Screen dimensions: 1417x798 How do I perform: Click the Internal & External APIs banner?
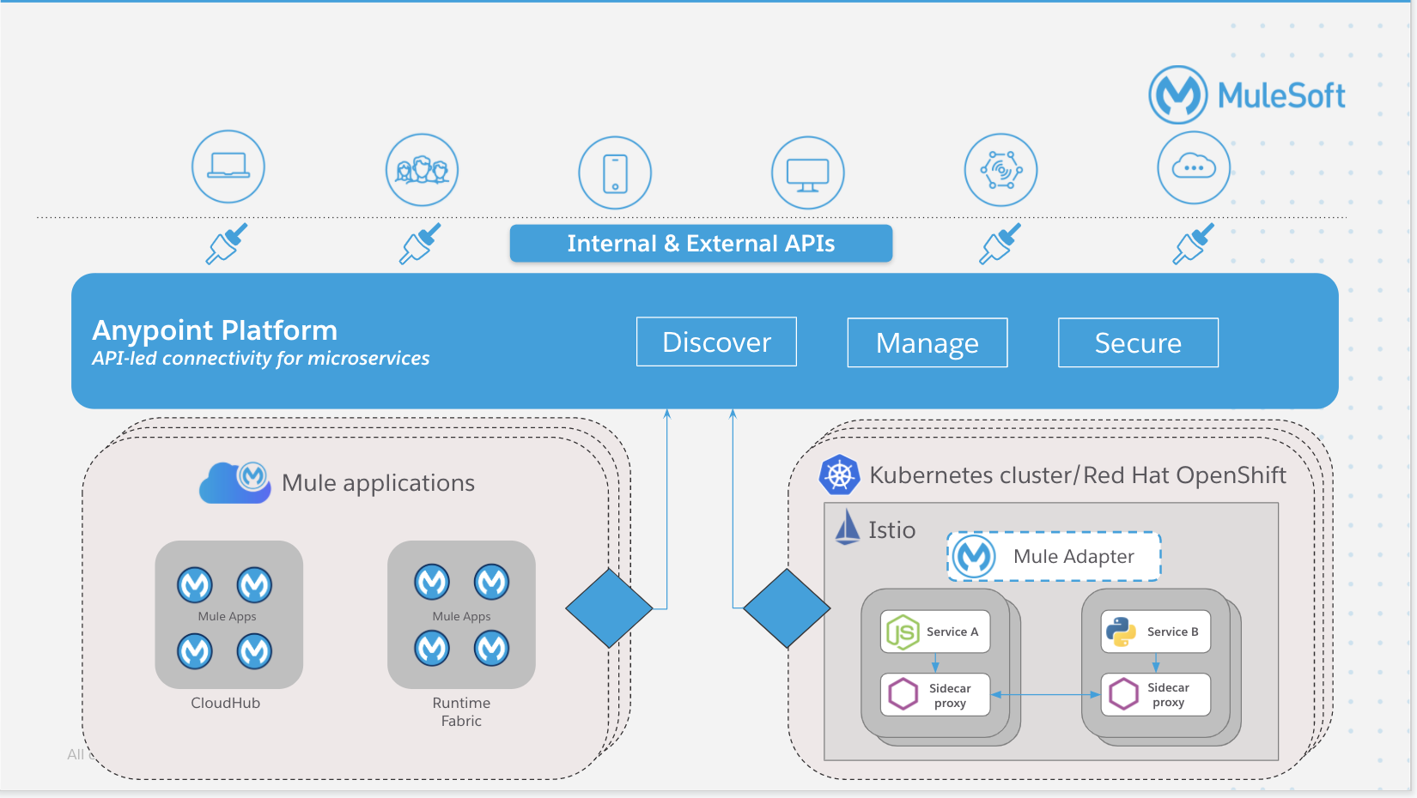700,243
